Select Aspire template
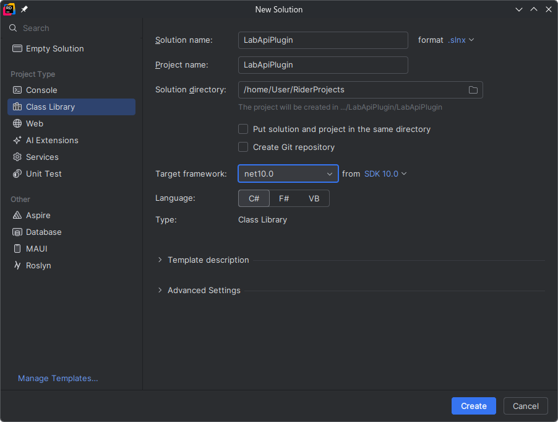 (x=71, y=215)
